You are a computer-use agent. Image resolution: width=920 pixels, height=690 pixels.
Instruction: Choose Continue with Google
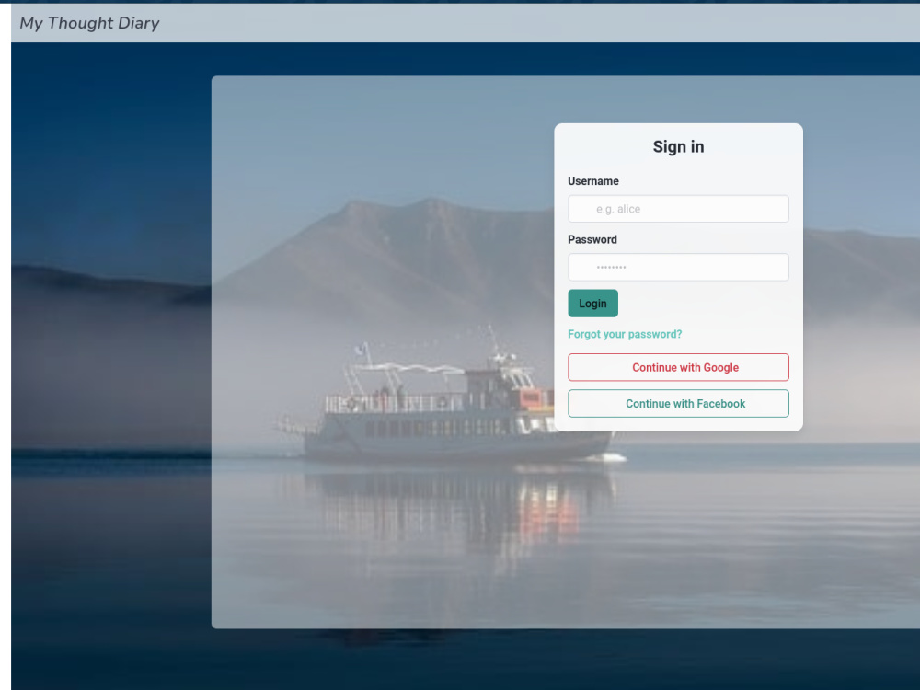click(x=678, y=367)
